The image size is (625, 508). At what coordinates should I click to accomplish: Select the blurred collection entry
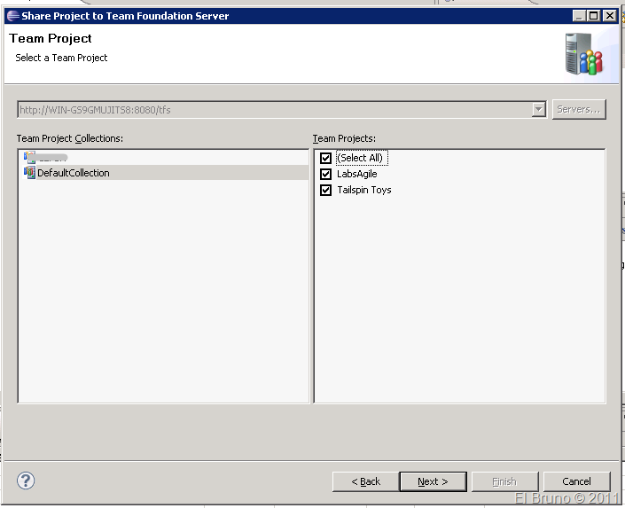tap(52, 157)
